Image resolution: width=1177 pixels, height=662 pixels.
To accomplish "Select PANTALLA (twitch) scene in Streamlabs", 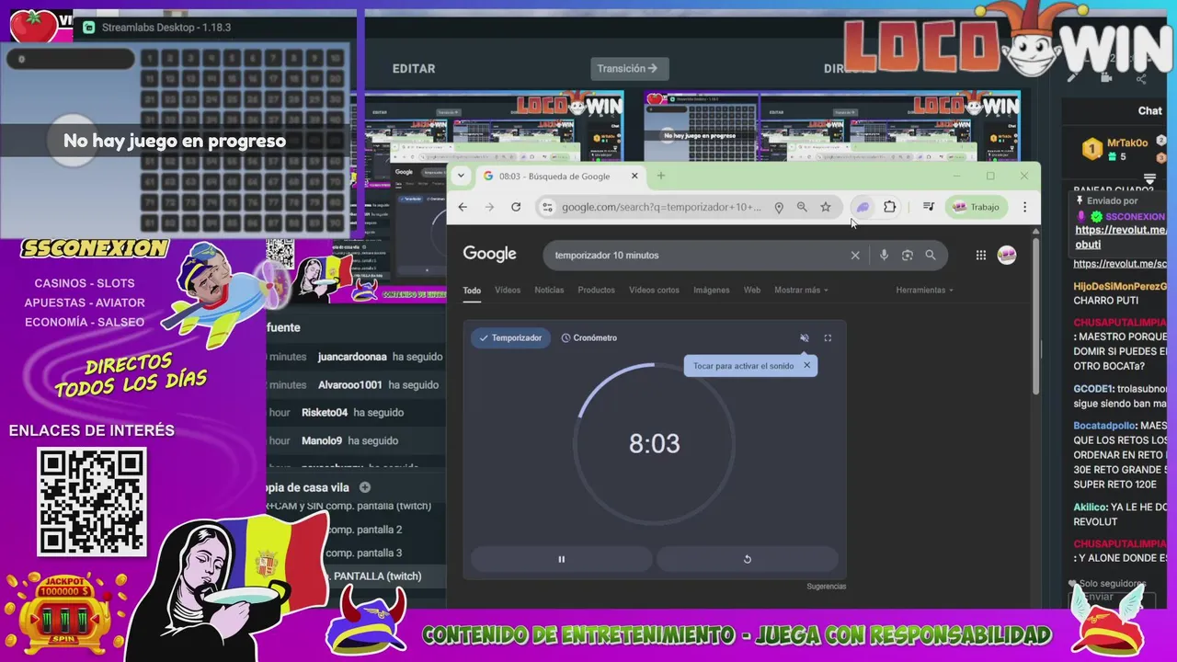I will click(x=378, y=576).
